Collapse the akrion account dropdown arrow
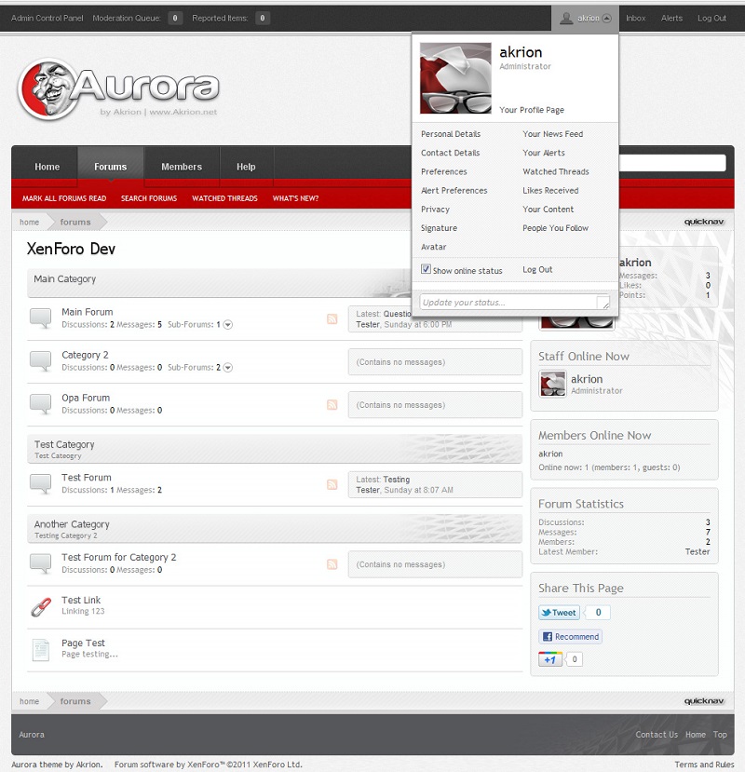Screen dimensions: 745x772 pos(606,19)
